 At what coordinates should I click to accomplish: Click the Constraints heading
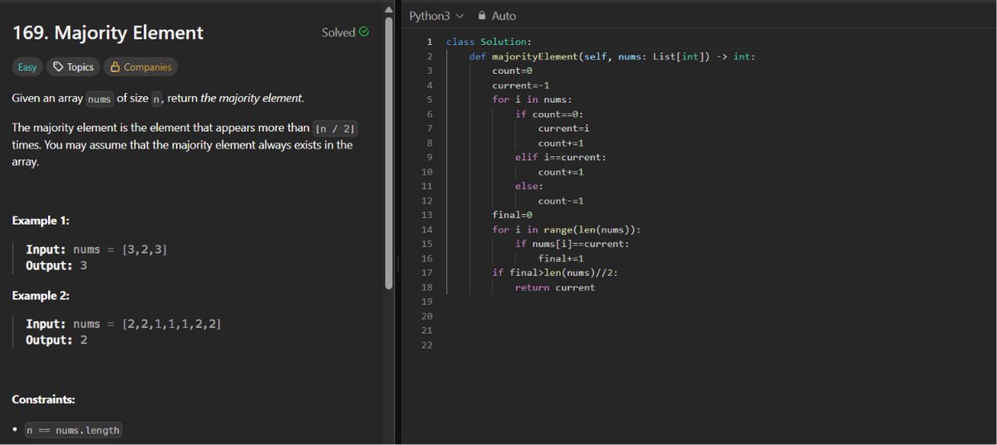pos(44,399)
